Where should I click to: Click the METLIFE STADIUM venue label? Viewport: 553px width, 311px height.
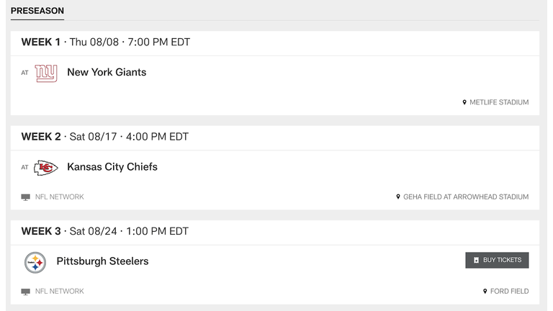[499, 102]
